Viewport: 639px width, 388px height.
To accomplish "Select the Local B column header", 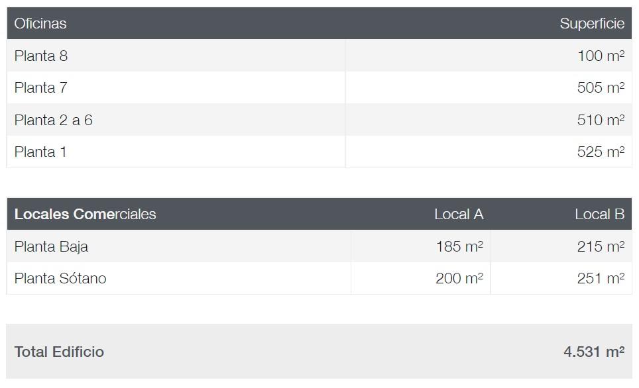I will pos(599,215).
